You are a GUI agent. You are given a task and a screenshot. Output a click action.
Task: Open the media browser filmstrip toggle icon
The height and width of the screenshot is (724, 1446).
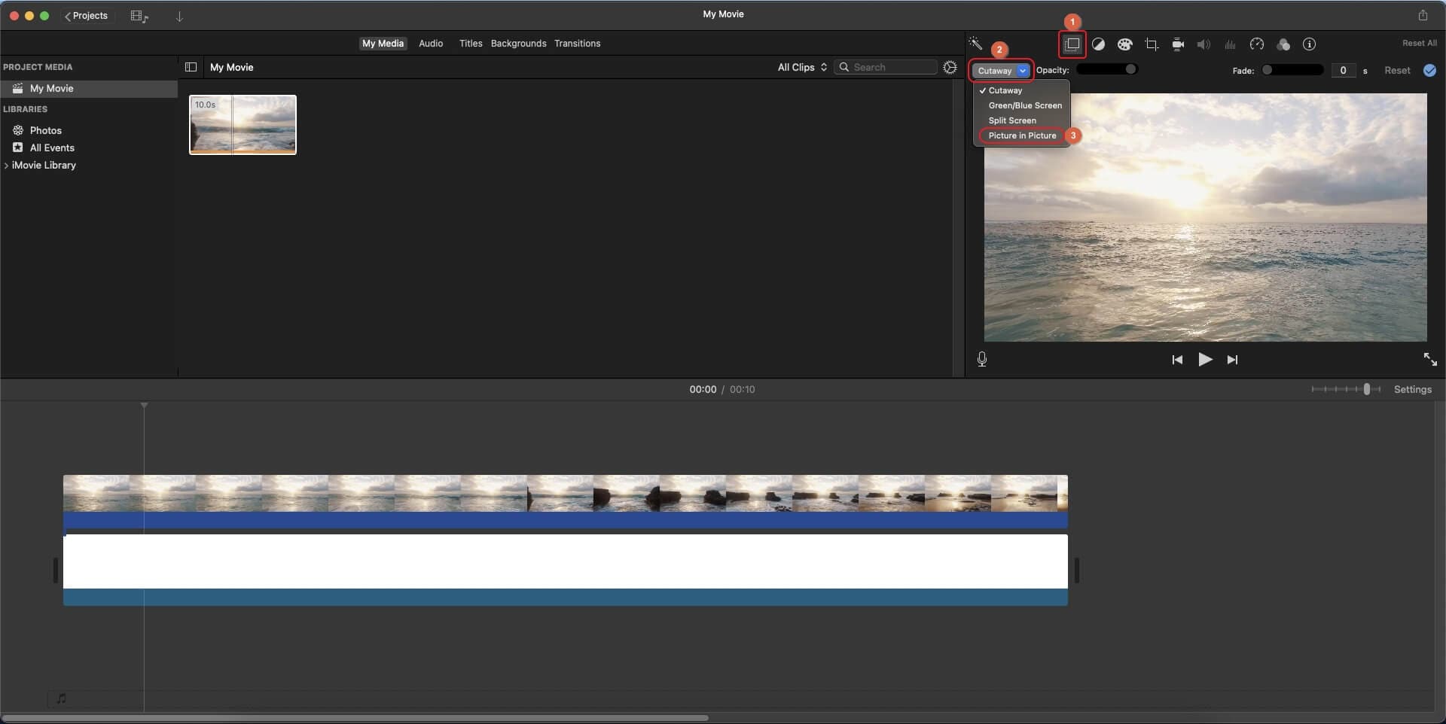(139, 16)
